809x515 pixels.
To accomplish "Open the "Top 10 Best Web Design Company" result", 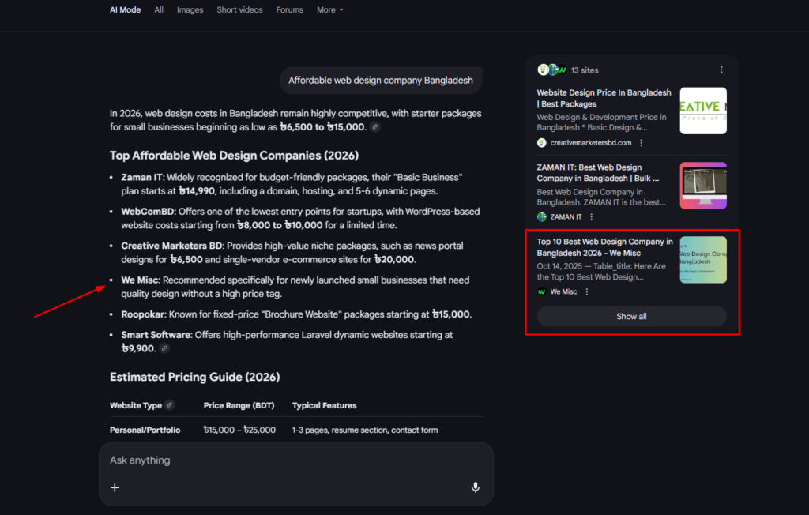I will 604,247.
